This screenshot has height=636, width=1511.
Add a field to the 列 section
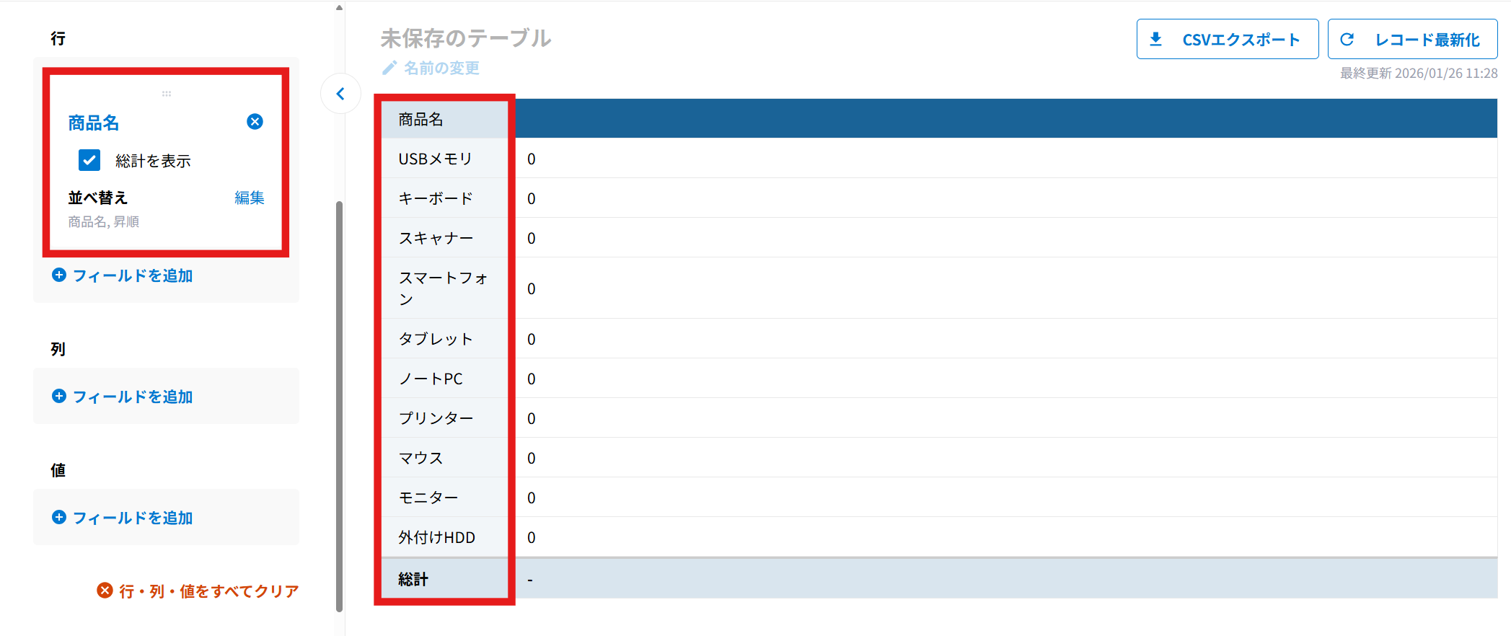click(x=133, y=397)
